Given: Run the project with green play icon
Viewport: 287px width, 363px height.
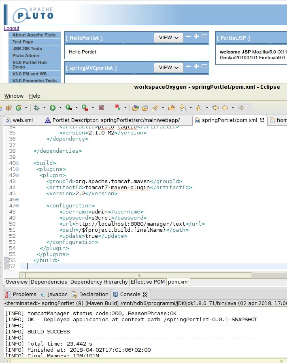Looking at the screenshot, I should tap(53, 108).
